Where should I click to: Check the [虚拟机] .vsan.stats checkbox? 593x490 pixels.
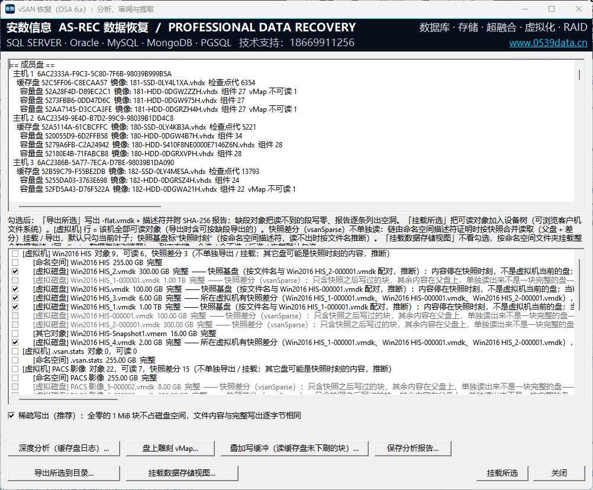pos(15,352)
